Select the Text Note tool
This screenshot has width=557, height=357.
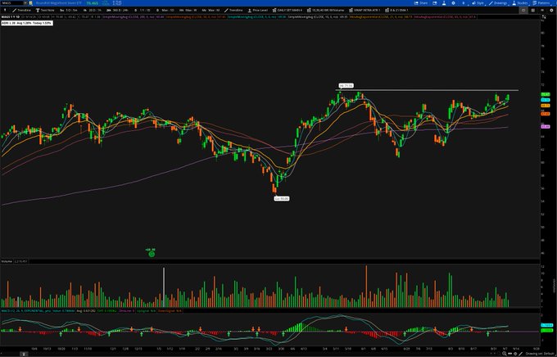(45, 11)
